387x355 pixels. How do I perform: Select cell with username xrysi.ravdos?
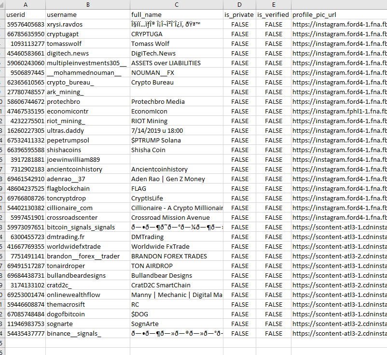(88, 24)
